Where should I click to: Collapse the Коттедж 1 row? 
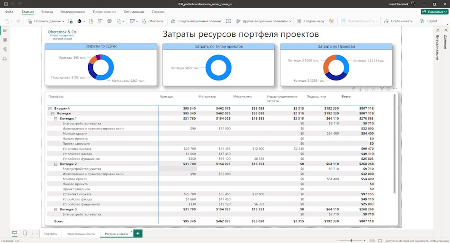point(56,119)
